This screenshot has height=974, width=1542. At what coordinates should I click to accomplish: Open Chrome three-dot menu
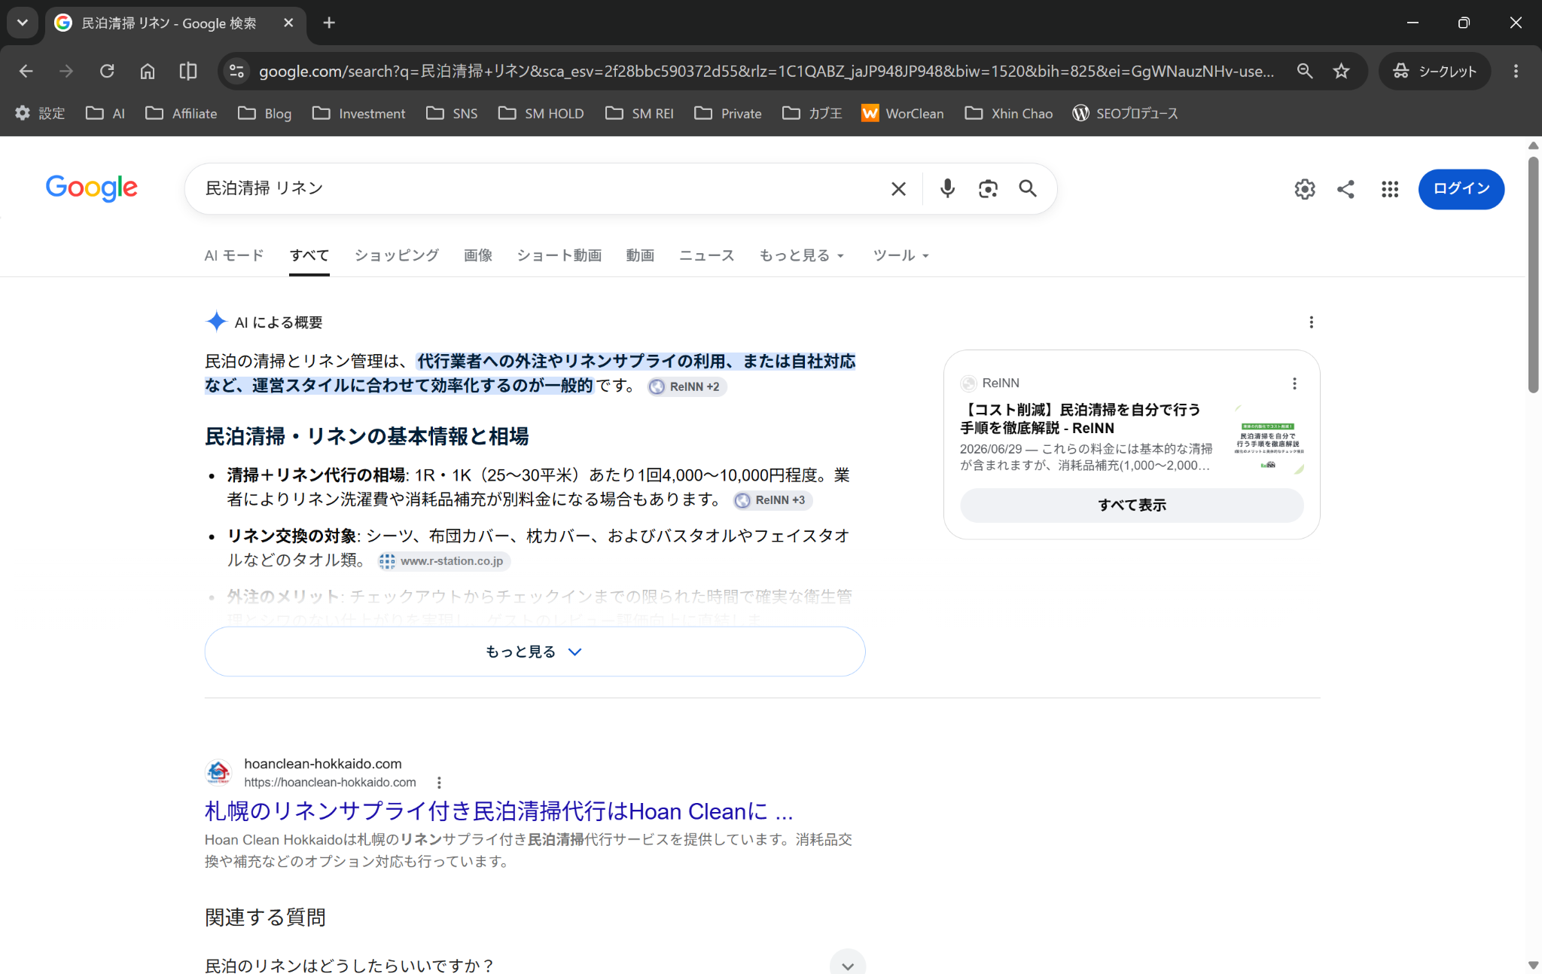coord(1516,71)
